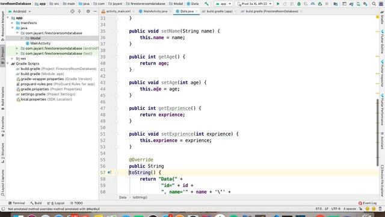The height and width of the screenshot is (217, 385).
Task: Switch to the MainActivity.java tab
Action: [x=155, y=11]
